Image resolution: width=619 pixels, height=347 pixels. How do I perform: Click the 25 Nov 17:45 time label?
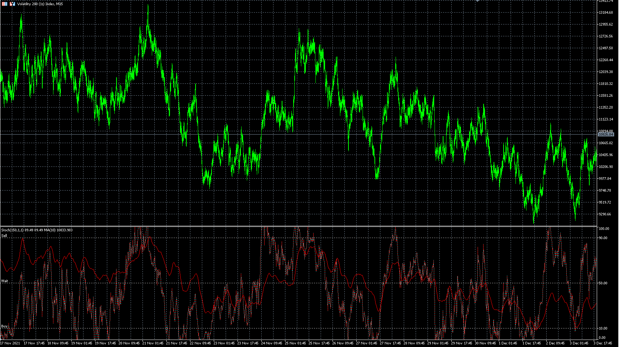[x=319, y=343]
